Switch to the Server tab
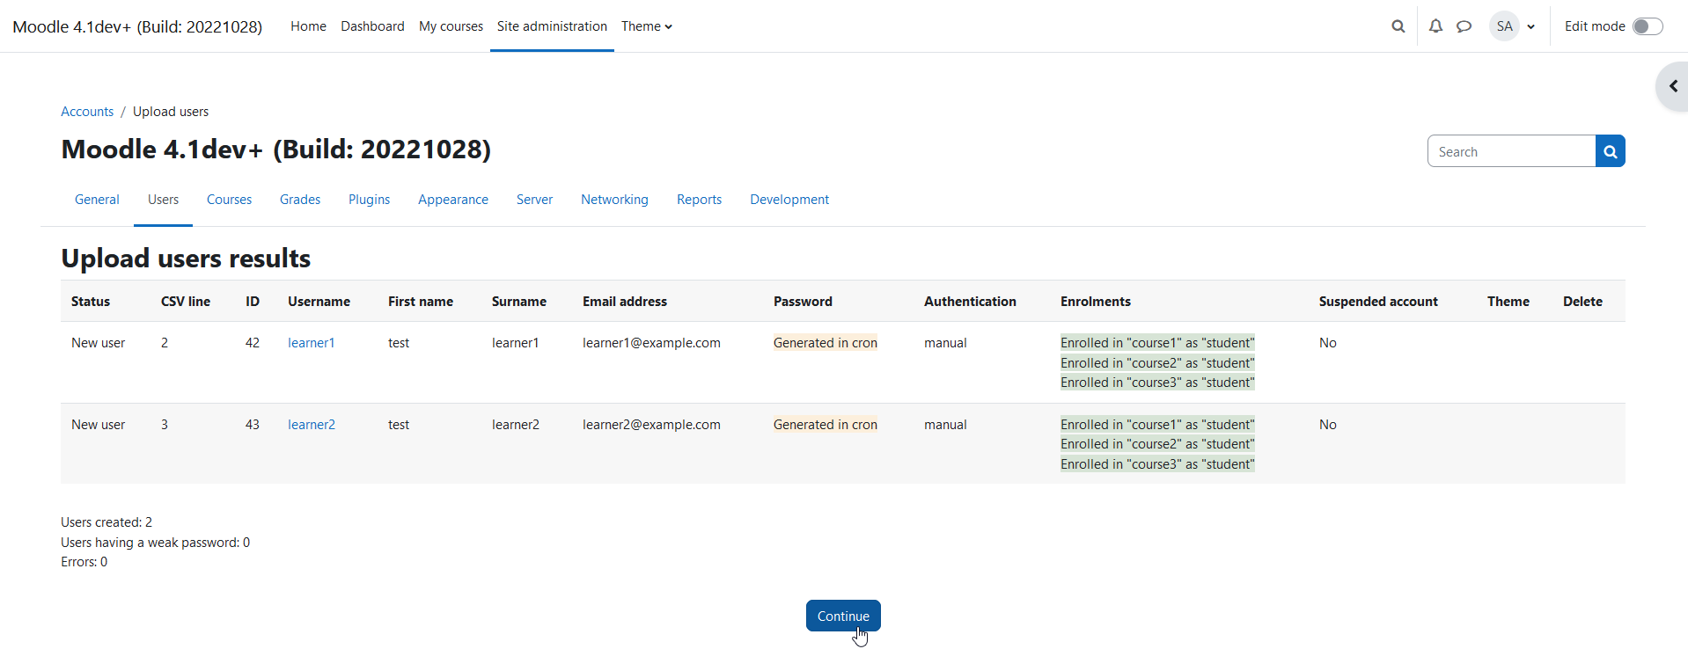The width and height of the screenshot is (1688, 671). [x=534, y=200]
